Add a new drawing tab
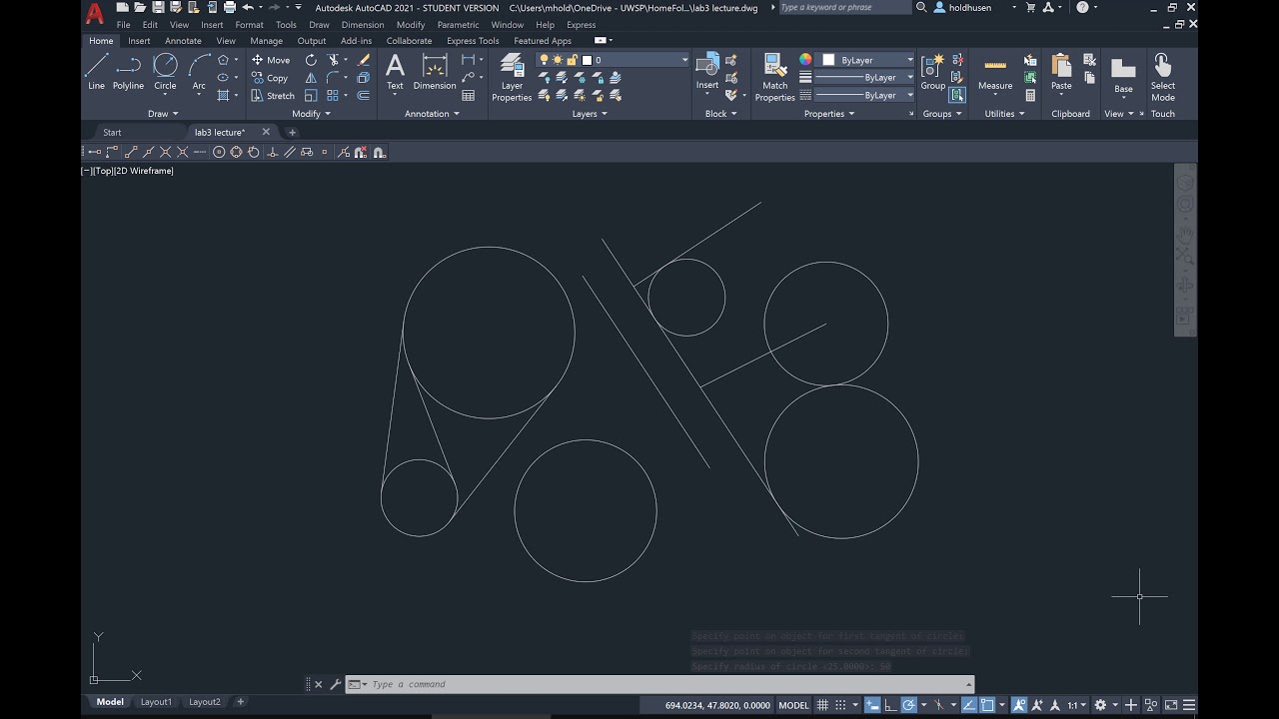 click(x=293, y=132)
